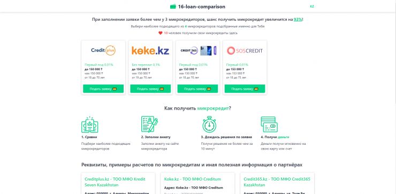Click 'от 18 до 75 лет' in SOS Credit card
The height and width of the screenshot is (194, 396).
[236, 77]
